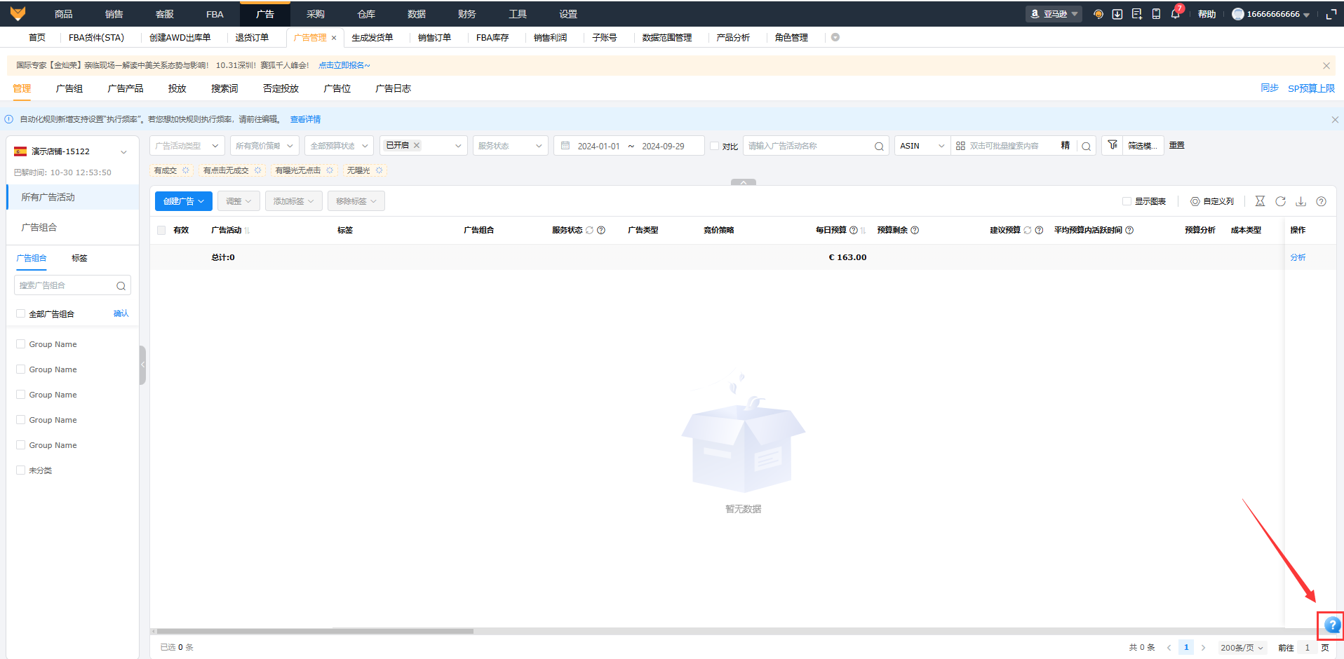Switch to the 否定投放 tab
1344x659 pixels.
tap(281, 88)
